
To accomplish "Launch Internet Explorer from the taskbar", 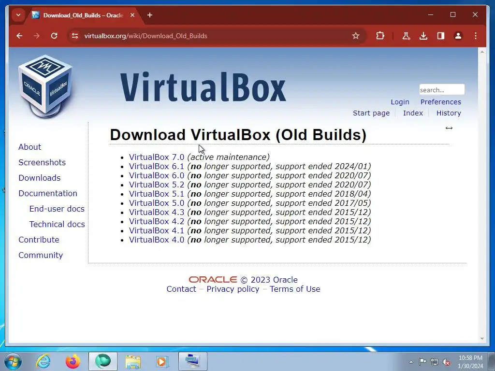I will pos(43,361).
